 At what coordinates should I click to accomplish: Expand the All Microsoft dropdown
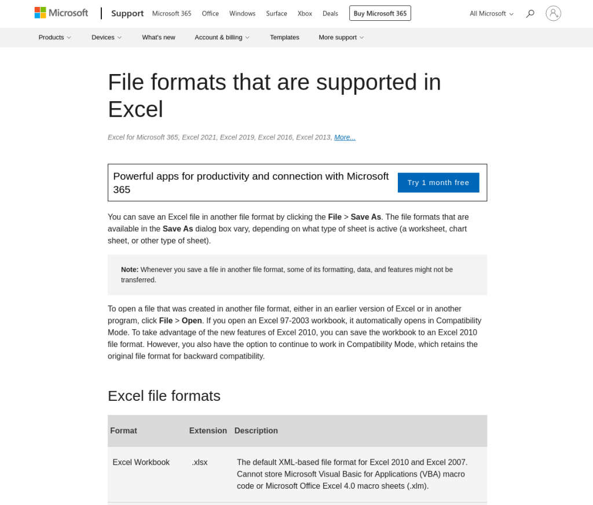click(x=491, y=13)
